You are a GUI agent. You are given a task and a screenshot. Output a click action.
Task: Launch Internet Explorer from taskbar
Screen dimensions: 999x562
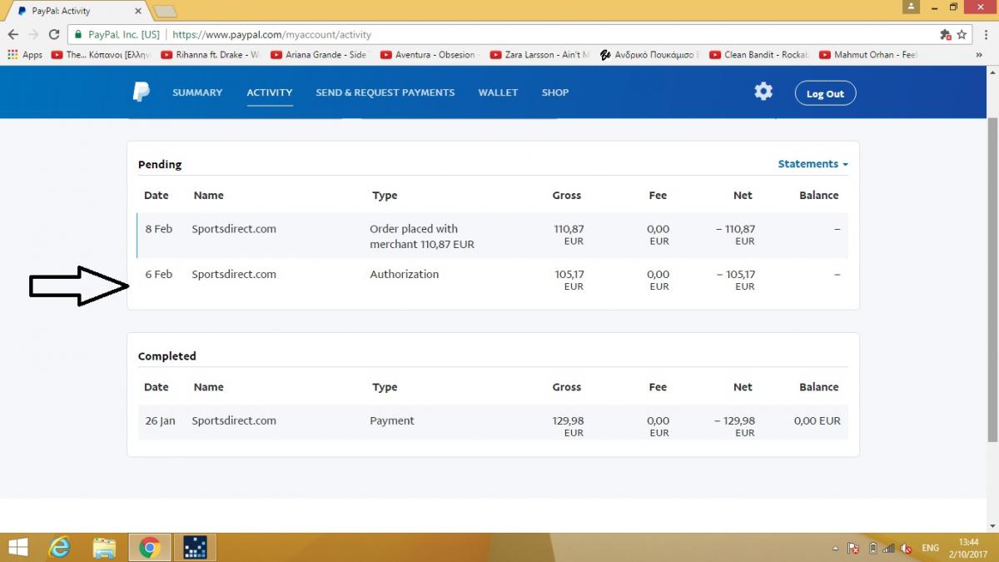(60, 547)
